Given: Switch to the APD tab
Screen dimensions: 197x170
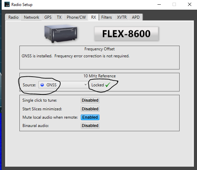Looking at the screenshot, I should (136, 17).
